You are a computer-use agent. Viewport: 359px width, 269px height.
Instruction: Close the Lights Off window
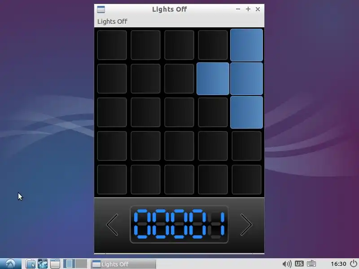pyautogui.click(x=258, y=9)
